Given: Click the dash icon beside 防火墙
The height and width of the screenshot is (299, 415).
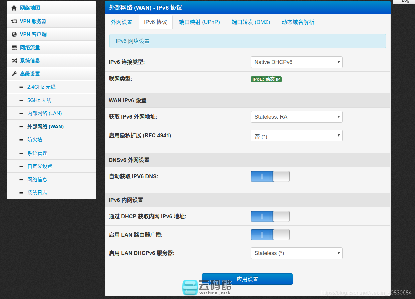Looking at the screenshot, I should coord(21,140).
